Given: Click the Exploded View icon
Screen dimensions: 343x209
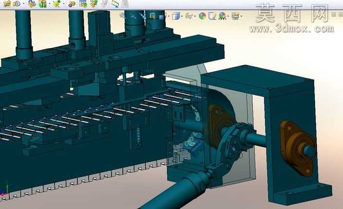Looking at the screenshot, I should [94, 3].
